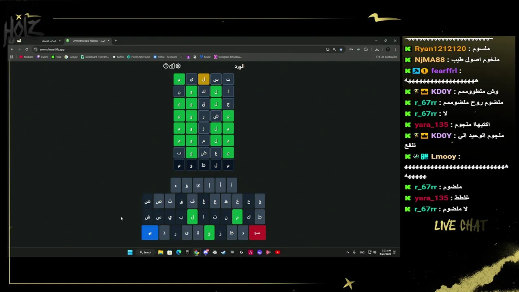Open the Chrome three-dot menu
This screenshot has height=292, width=519.
(x=395, y=49)
